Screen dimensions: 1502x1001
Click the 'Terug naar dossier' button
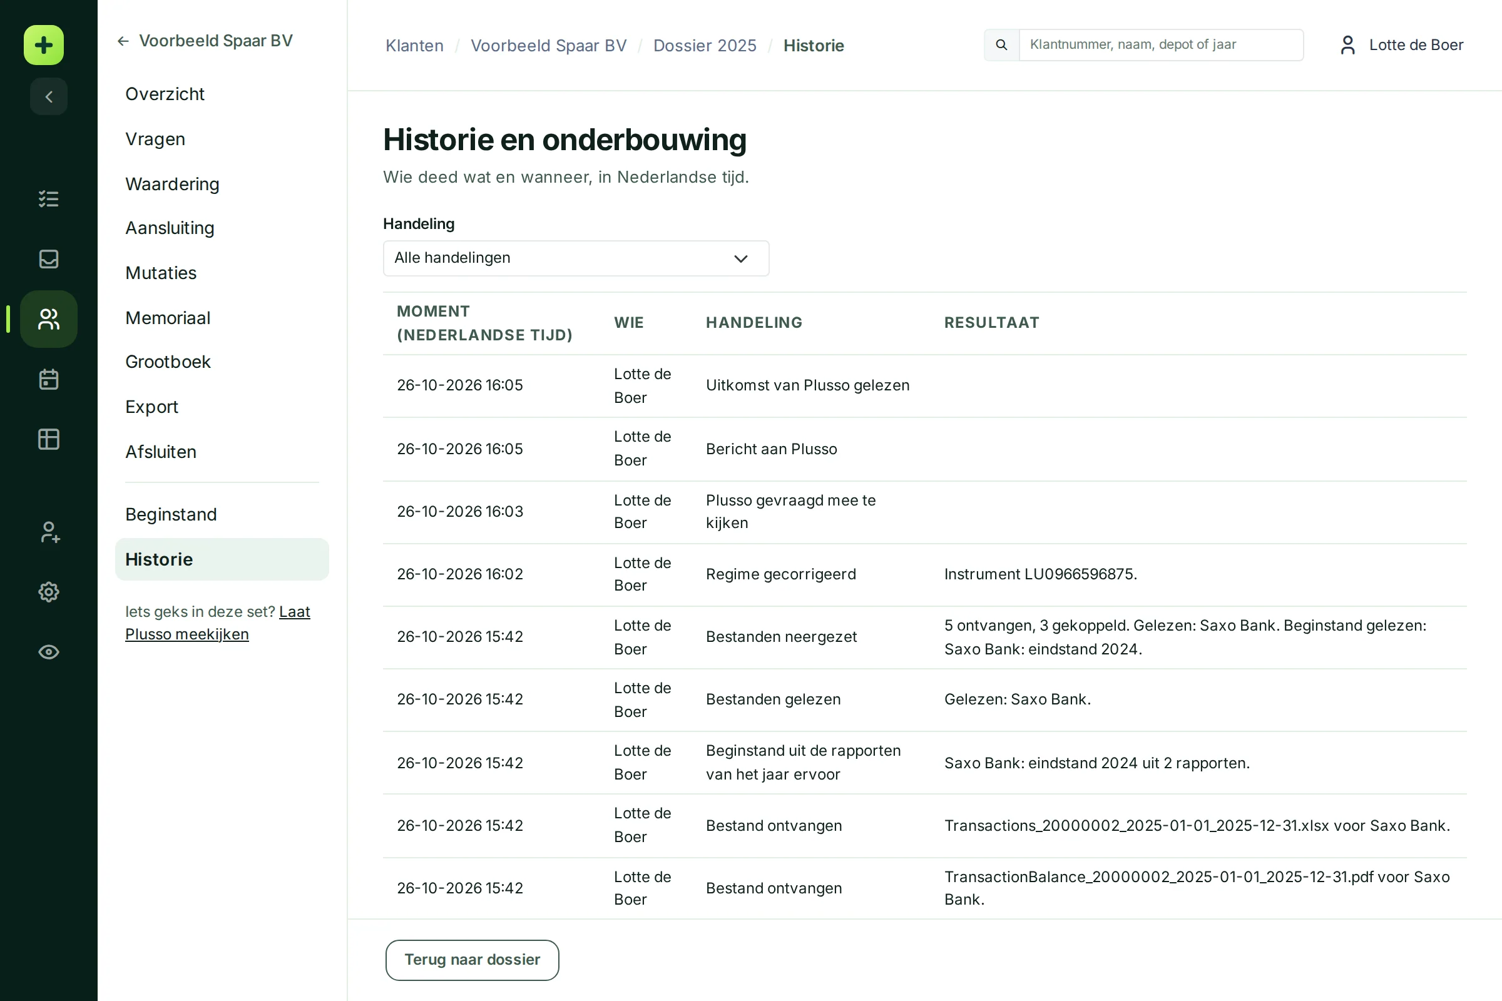(x=472, y=960)
